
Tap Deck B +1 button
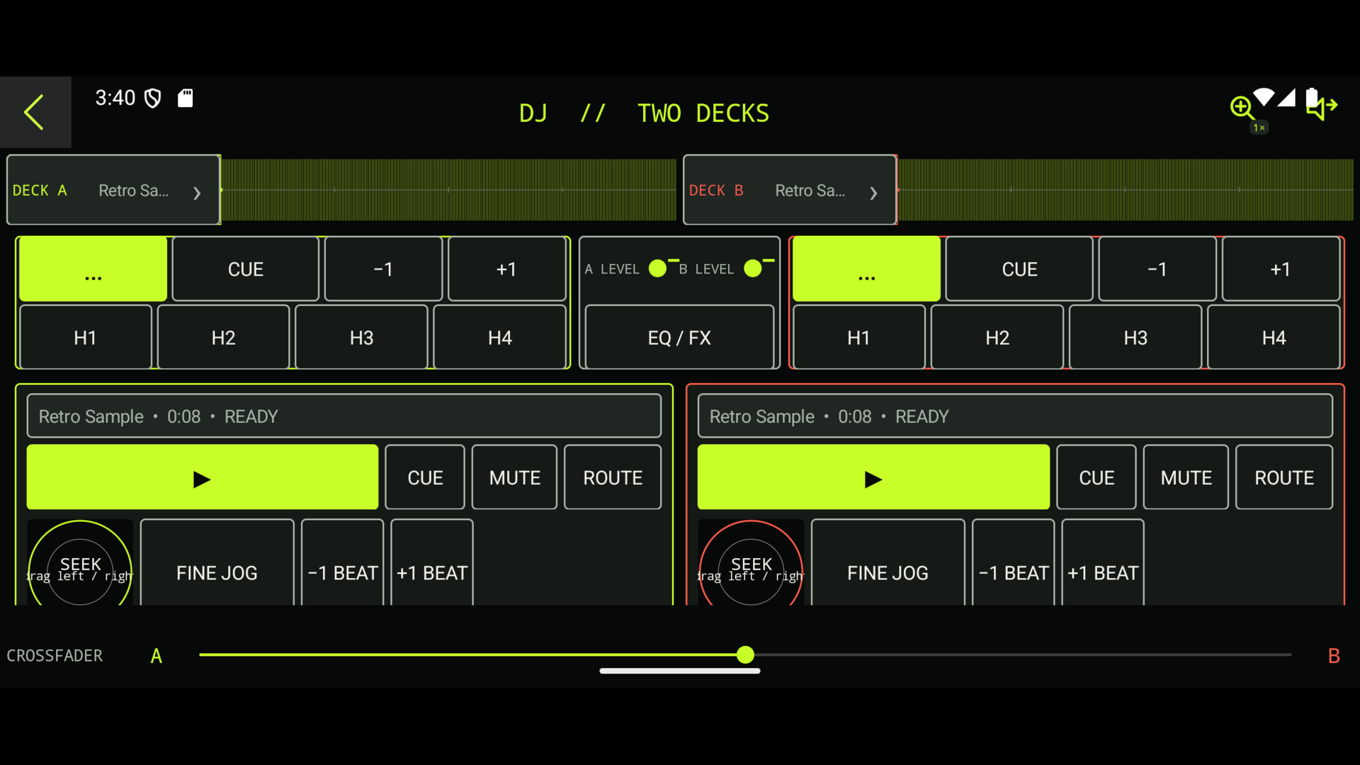(x=1281, y=269)
